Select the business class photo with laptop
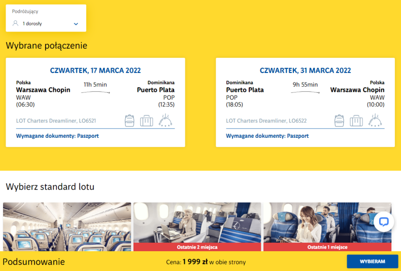Screen dimensions: 401x271 (197, 223)
